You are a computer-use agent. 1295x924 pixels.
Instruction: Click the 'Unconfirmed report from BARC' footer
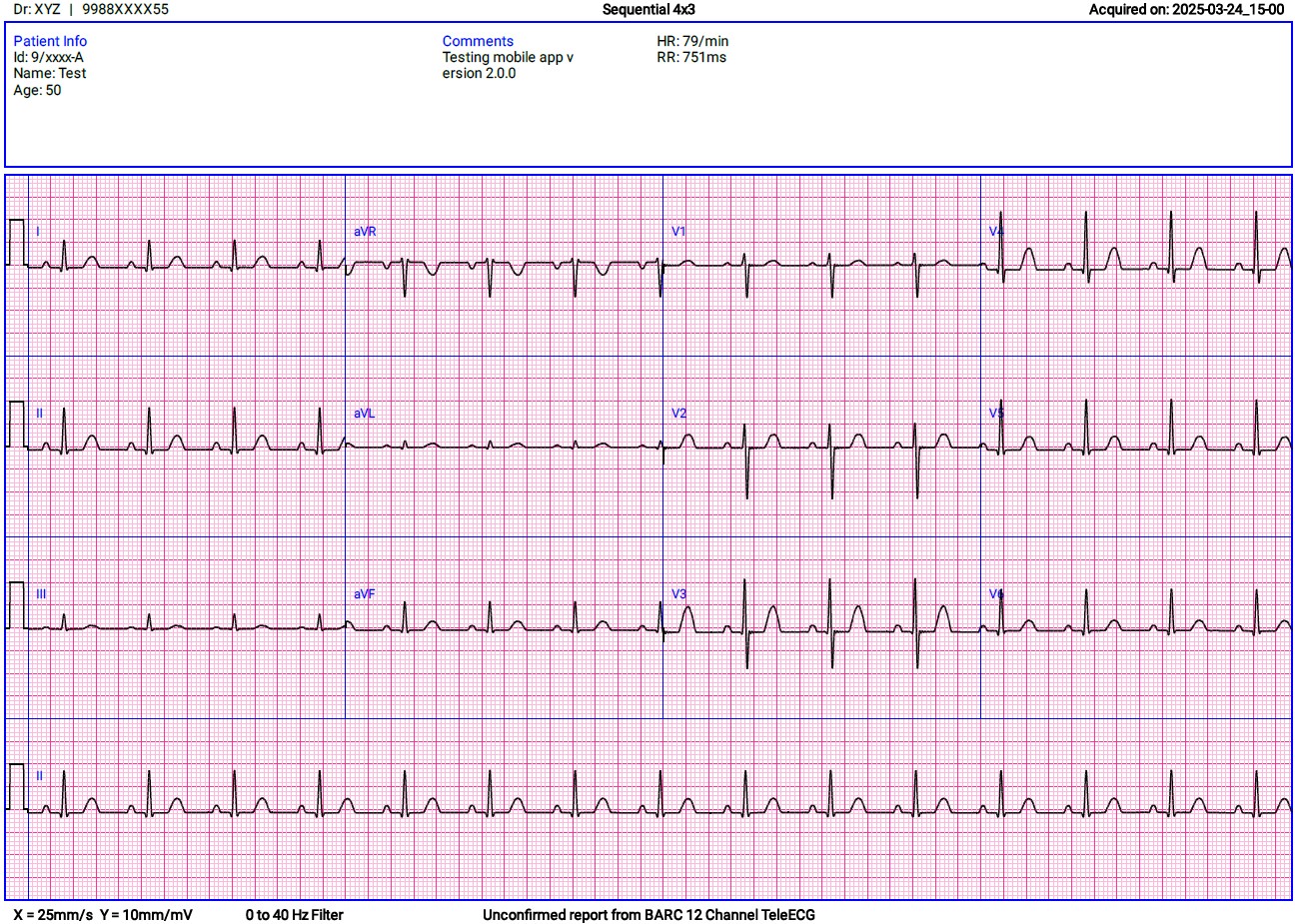[648, 914]
